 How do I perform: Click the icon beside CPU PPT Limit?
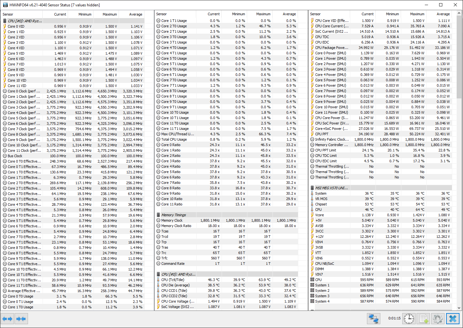pyautogui.click(x=312, y=150)
